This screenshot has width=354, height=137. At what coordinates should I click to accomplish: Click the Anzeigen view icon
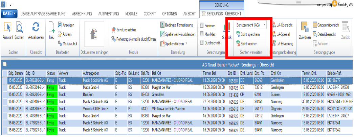point(60,25)
